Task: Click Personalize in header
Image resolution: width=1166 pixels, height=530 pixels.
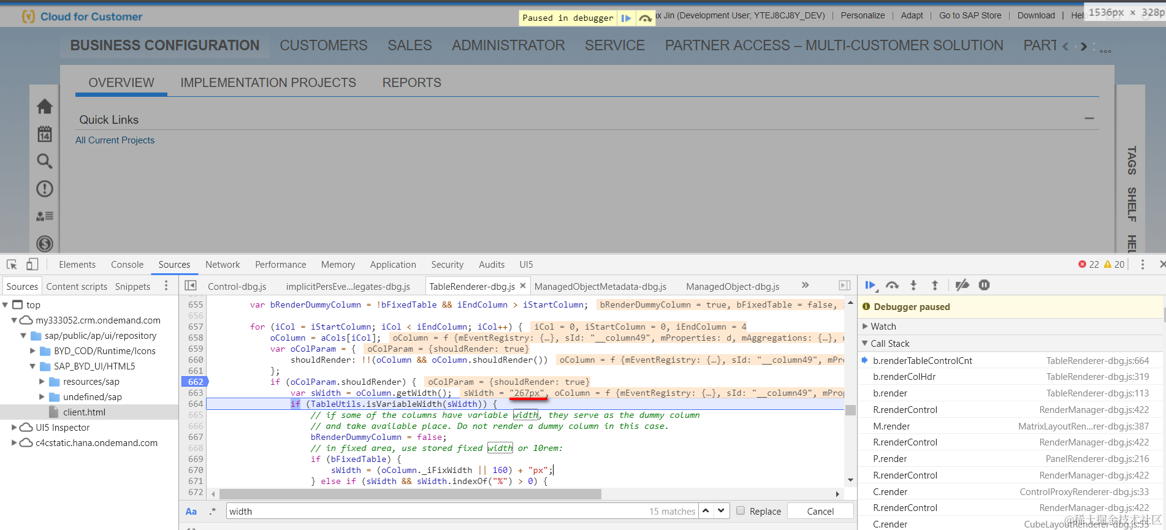Action: (x=863, y=15)
